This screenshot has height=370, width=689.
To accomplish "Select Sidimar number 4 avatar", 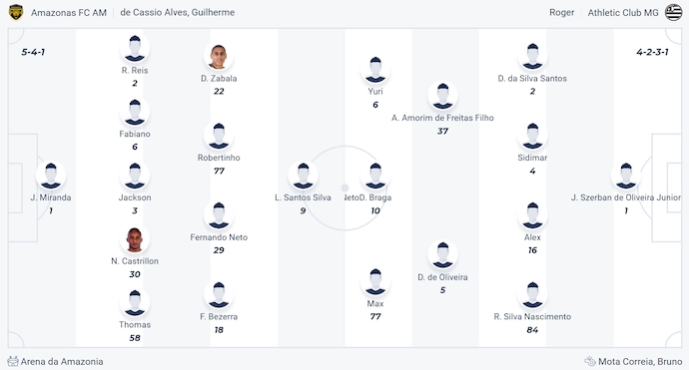I will point(532,136).
